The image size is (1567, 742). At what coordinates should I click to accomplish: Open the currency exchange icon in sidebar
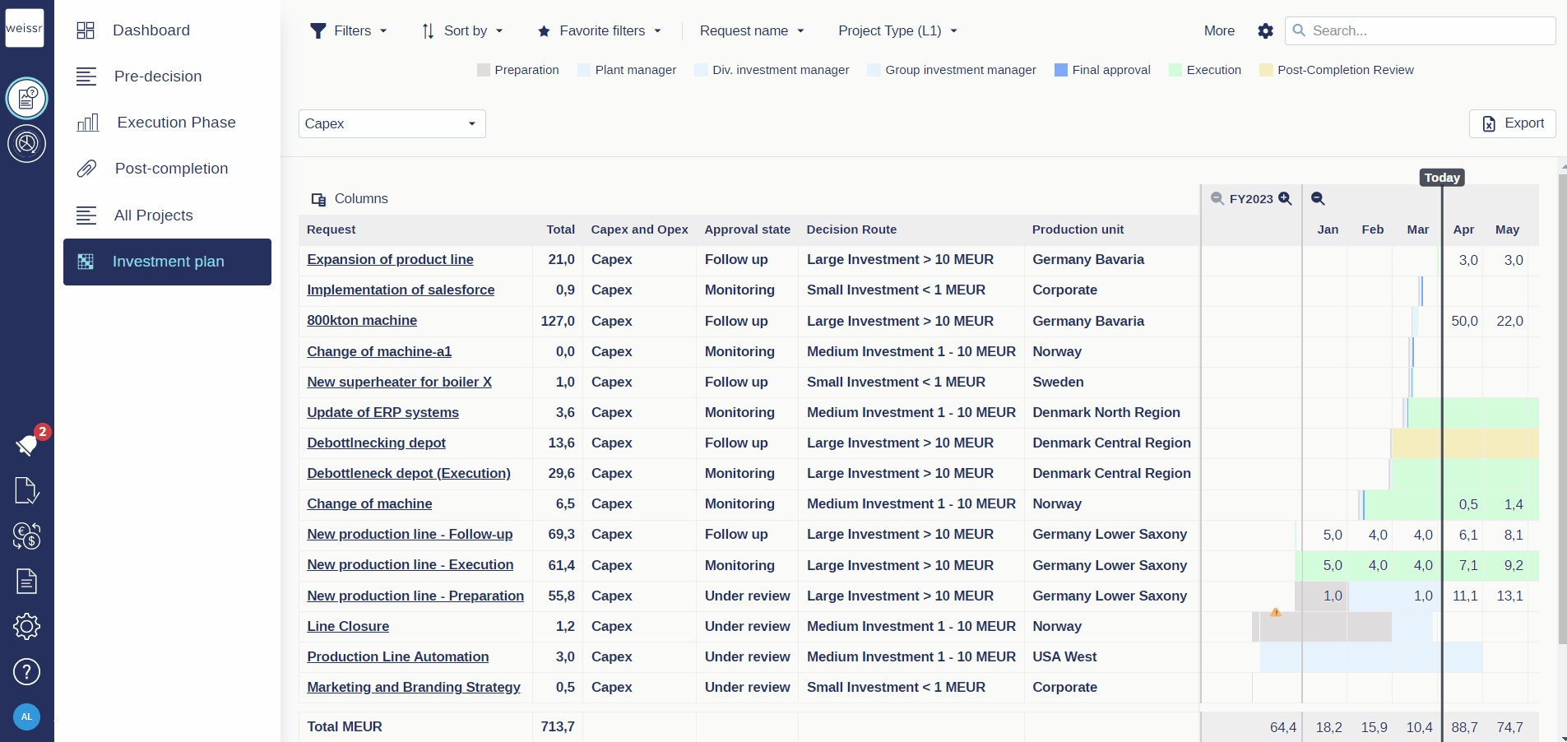coord(27,536)
